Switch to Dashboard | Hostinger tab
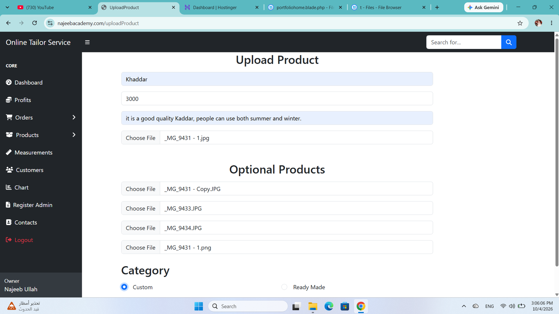Image resolution: width=559 pixels, height=314 pixels. 222,7
